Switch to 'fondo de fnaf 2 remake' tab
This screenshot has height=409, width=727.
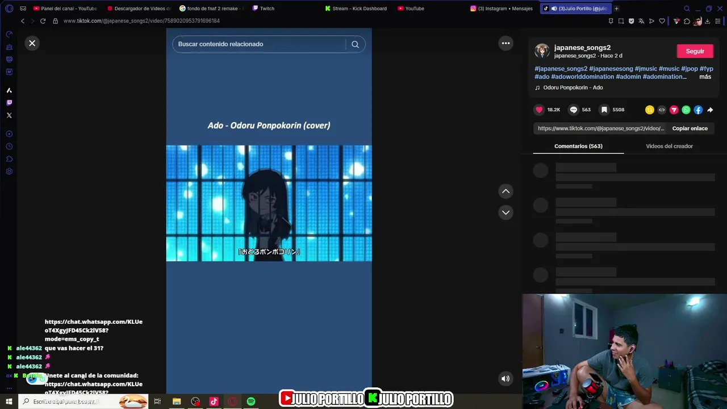click(211, 9)
